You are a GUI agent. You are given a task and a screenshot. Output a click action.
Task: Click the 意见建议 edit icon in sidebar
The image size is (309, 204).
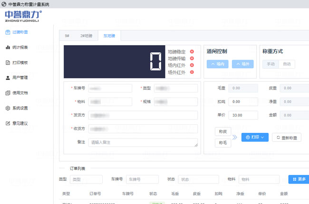click(x=8, y=123)
